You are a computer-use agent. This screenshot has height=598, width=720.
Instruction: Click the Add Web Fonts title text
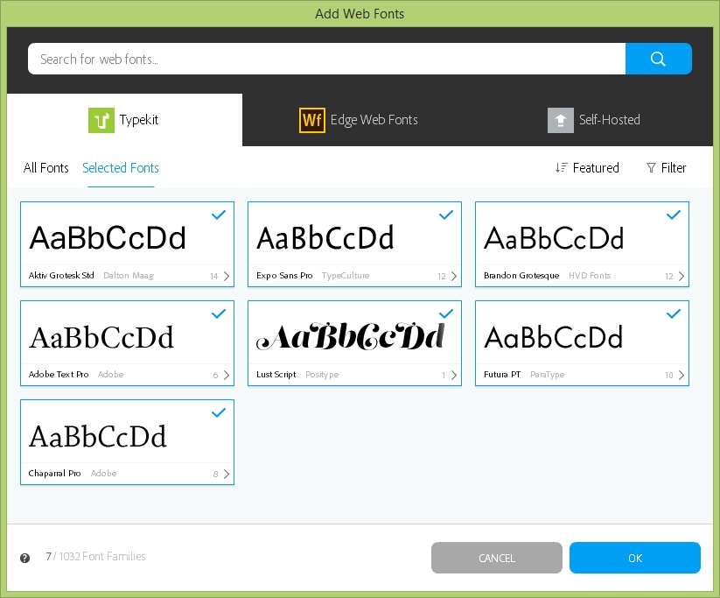tap(360, 14)
